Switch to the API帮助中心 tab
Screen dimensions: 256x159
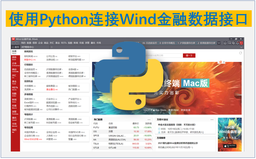(x=28, y=47)
